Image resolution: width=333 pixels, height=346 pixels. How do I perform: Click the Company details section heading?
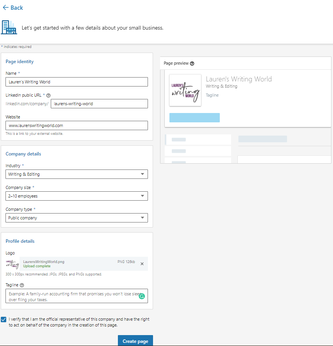tap(23, 154)
